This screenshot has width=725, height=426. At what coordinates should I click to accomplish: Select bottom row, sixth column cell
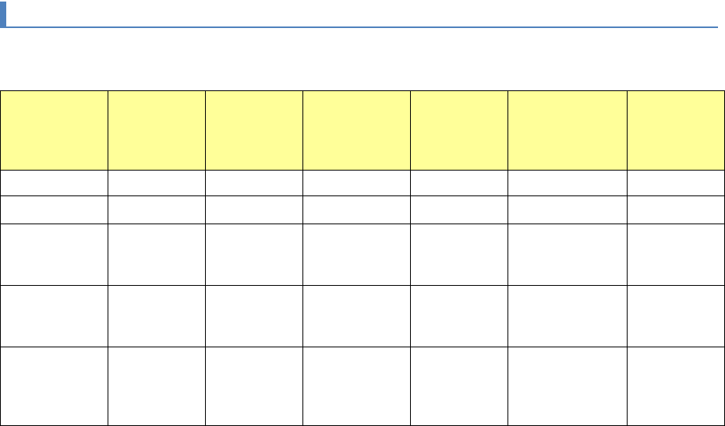568,386
